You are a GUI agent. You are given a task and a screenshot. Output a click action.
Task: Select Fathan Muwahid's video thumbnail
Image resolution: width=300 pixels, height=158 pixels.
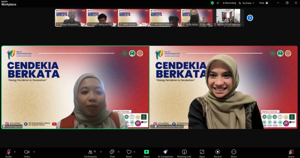coord(71,18)
